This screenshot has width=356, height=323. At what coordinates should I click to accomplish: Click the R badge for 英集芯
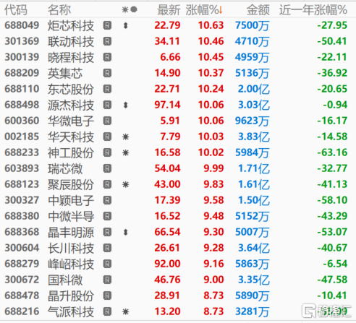(107, 73)
